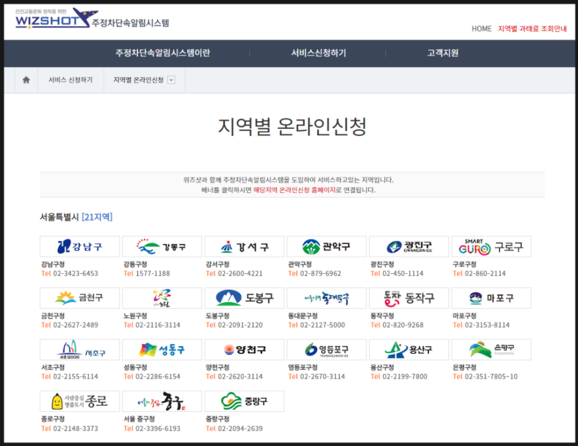The width and height of the screenshot is (578, 446).
Task: Open the 광진구 district logo banner
Action: pyautogui.click(x=409, y=247)
